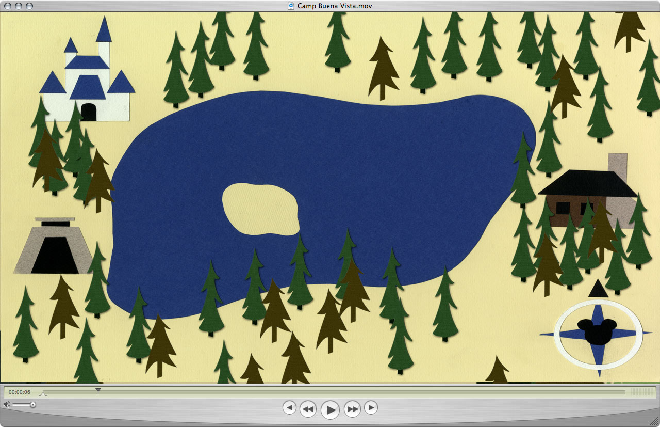
Task: Click the Camp Buena Vista.mov window title
Action: coord(335,6)
